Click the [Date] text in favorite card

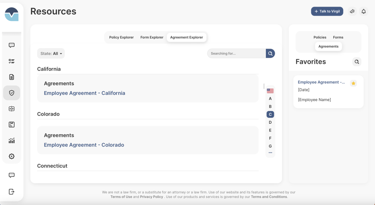tap(304, 90)
